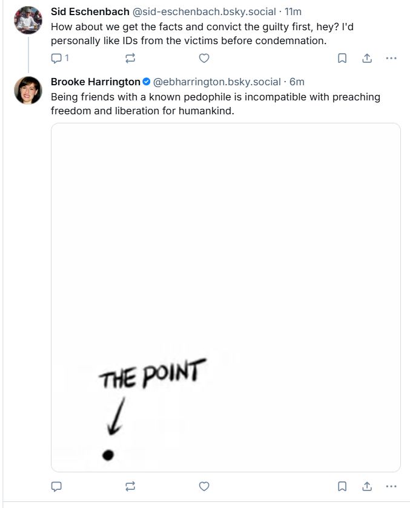Open more options on Sid's post
This screenshot has width=410, height=508.
click(391, 58)
